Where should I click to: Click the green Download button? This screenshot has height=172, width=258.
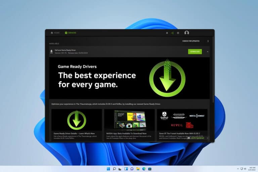tap(195, 51)
